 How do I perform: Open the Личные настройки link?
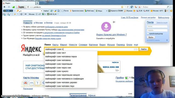(x=148, y=17)
